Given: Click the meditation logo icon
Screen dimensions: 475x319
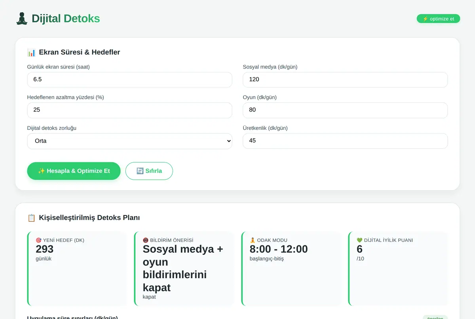Looking at the screenshot, I should pos(22,19).
